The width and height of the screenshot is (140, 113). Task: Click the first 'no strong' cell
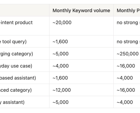pyautogui.click(x=127, y=26)
